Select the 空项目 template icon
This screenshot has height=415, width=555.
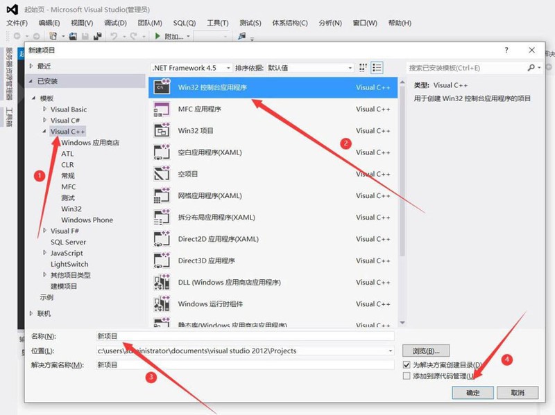click(x=164, y=174)
